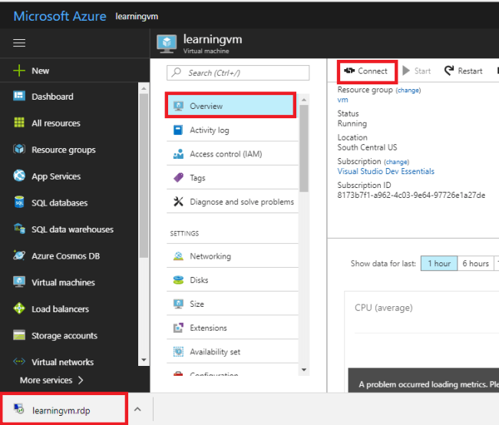This screenshot has height=425, width=499.
Task: Click the Size monitor icon
Action: (x=178, y=304)
